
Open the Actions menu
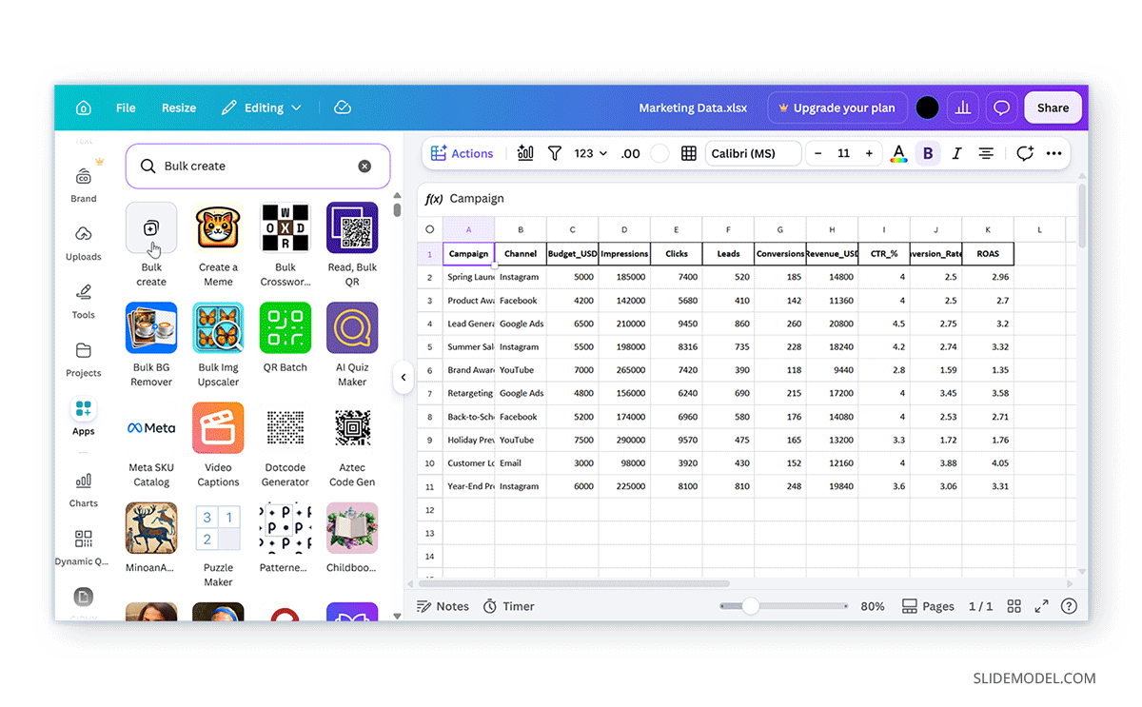(463, 153)
